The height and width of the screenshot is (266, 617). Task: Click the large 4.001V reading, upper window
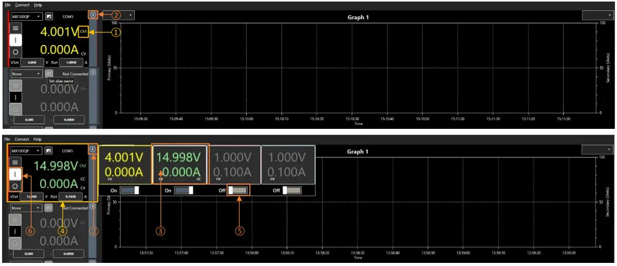point(59,32)
